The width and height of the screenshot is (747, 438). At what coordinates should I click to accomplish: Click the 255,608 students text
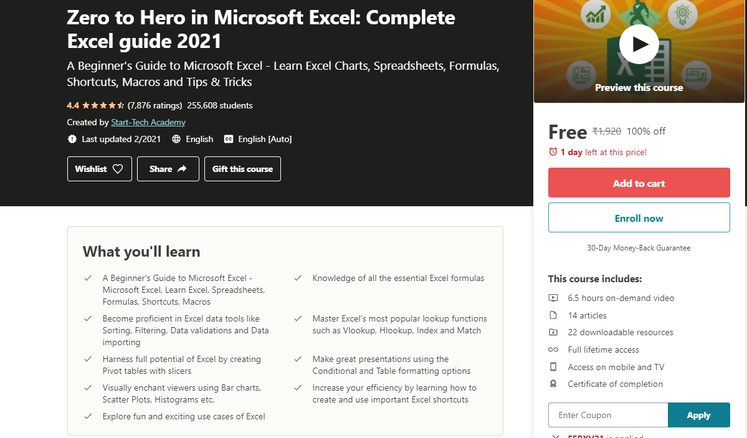pyautogui.click(x=220, y=105)
